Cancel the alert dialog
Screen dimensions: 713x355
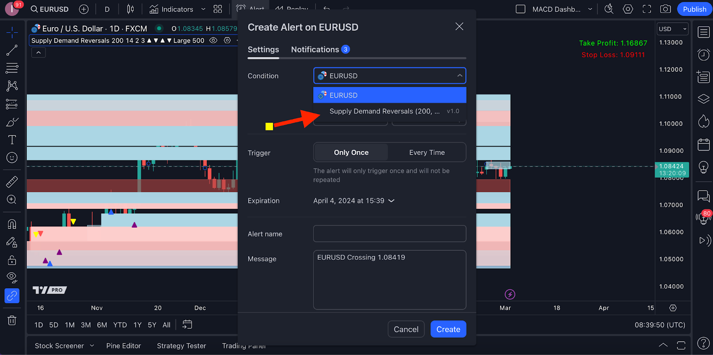click(406, 329)
